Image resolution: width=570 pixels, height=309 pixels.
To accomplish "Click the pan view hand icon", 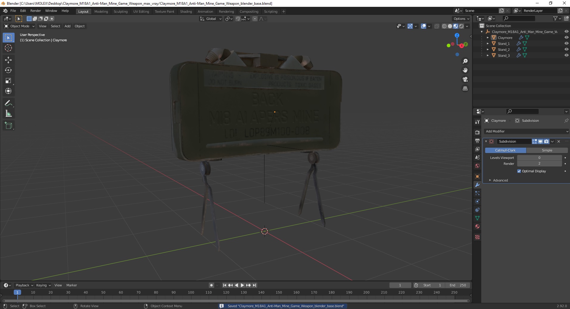I will (465, 70).
